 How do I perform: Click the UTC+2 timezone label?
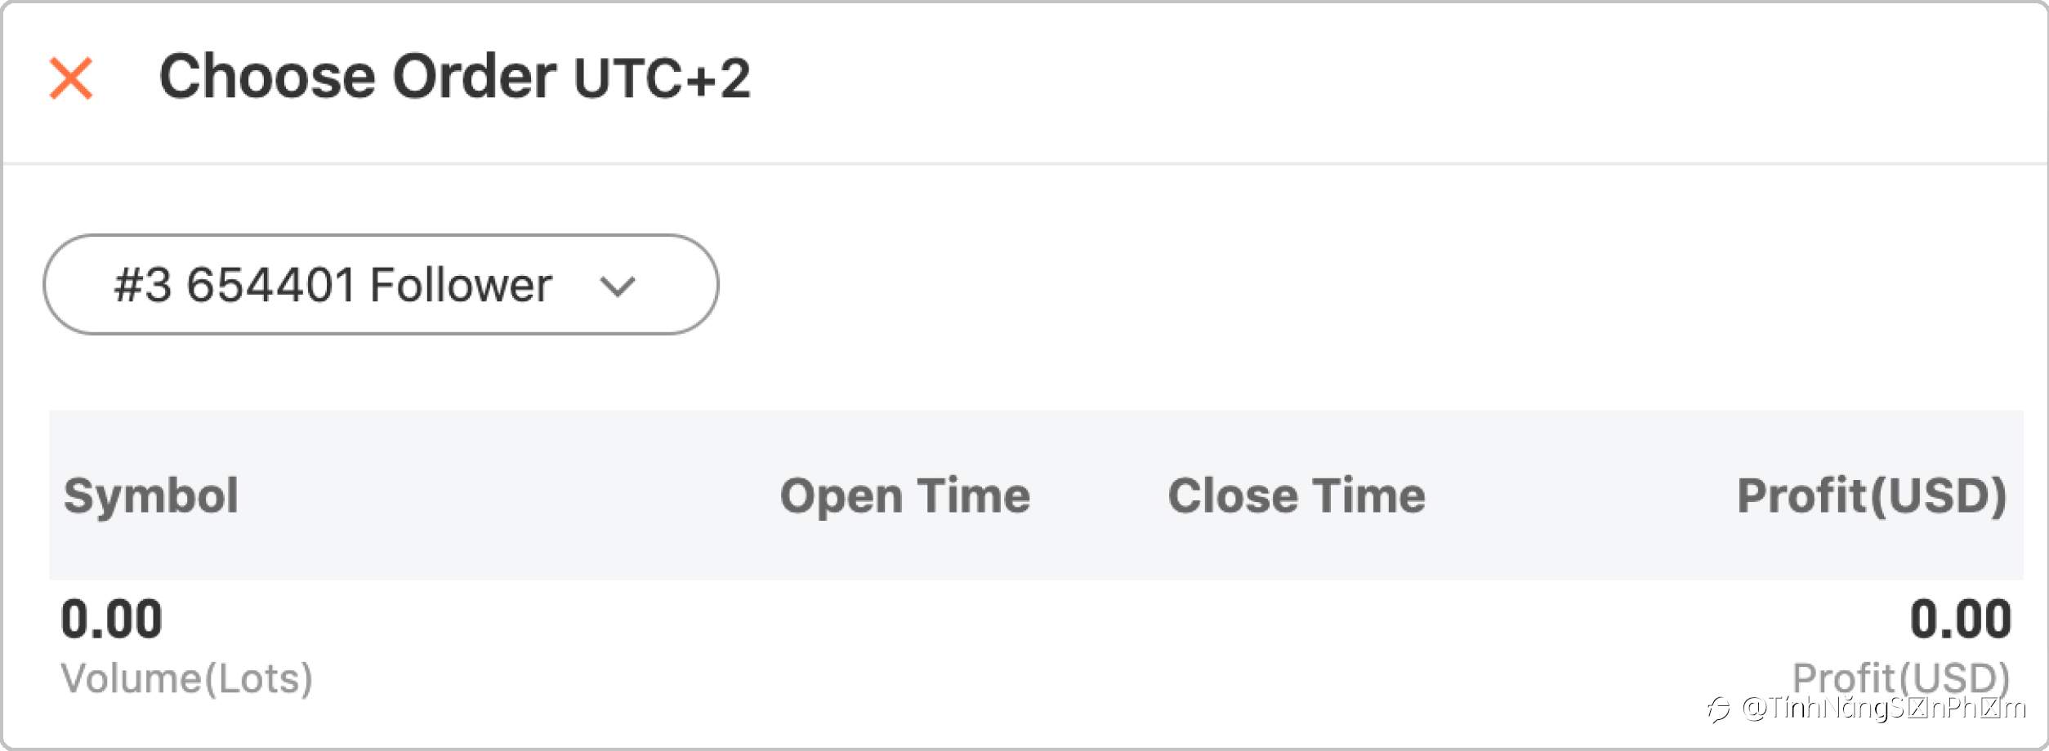[662, 78]
